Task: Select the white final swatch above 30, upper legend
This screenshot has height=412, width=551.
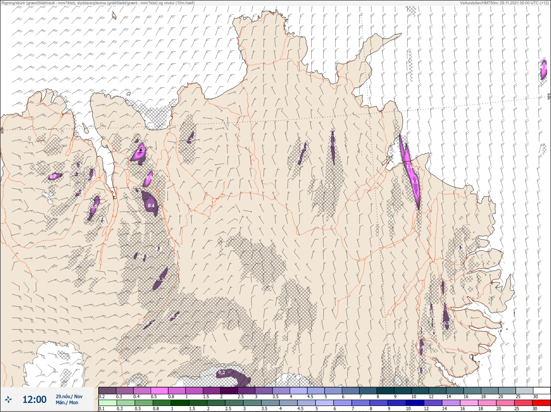Action: (541, 390)
